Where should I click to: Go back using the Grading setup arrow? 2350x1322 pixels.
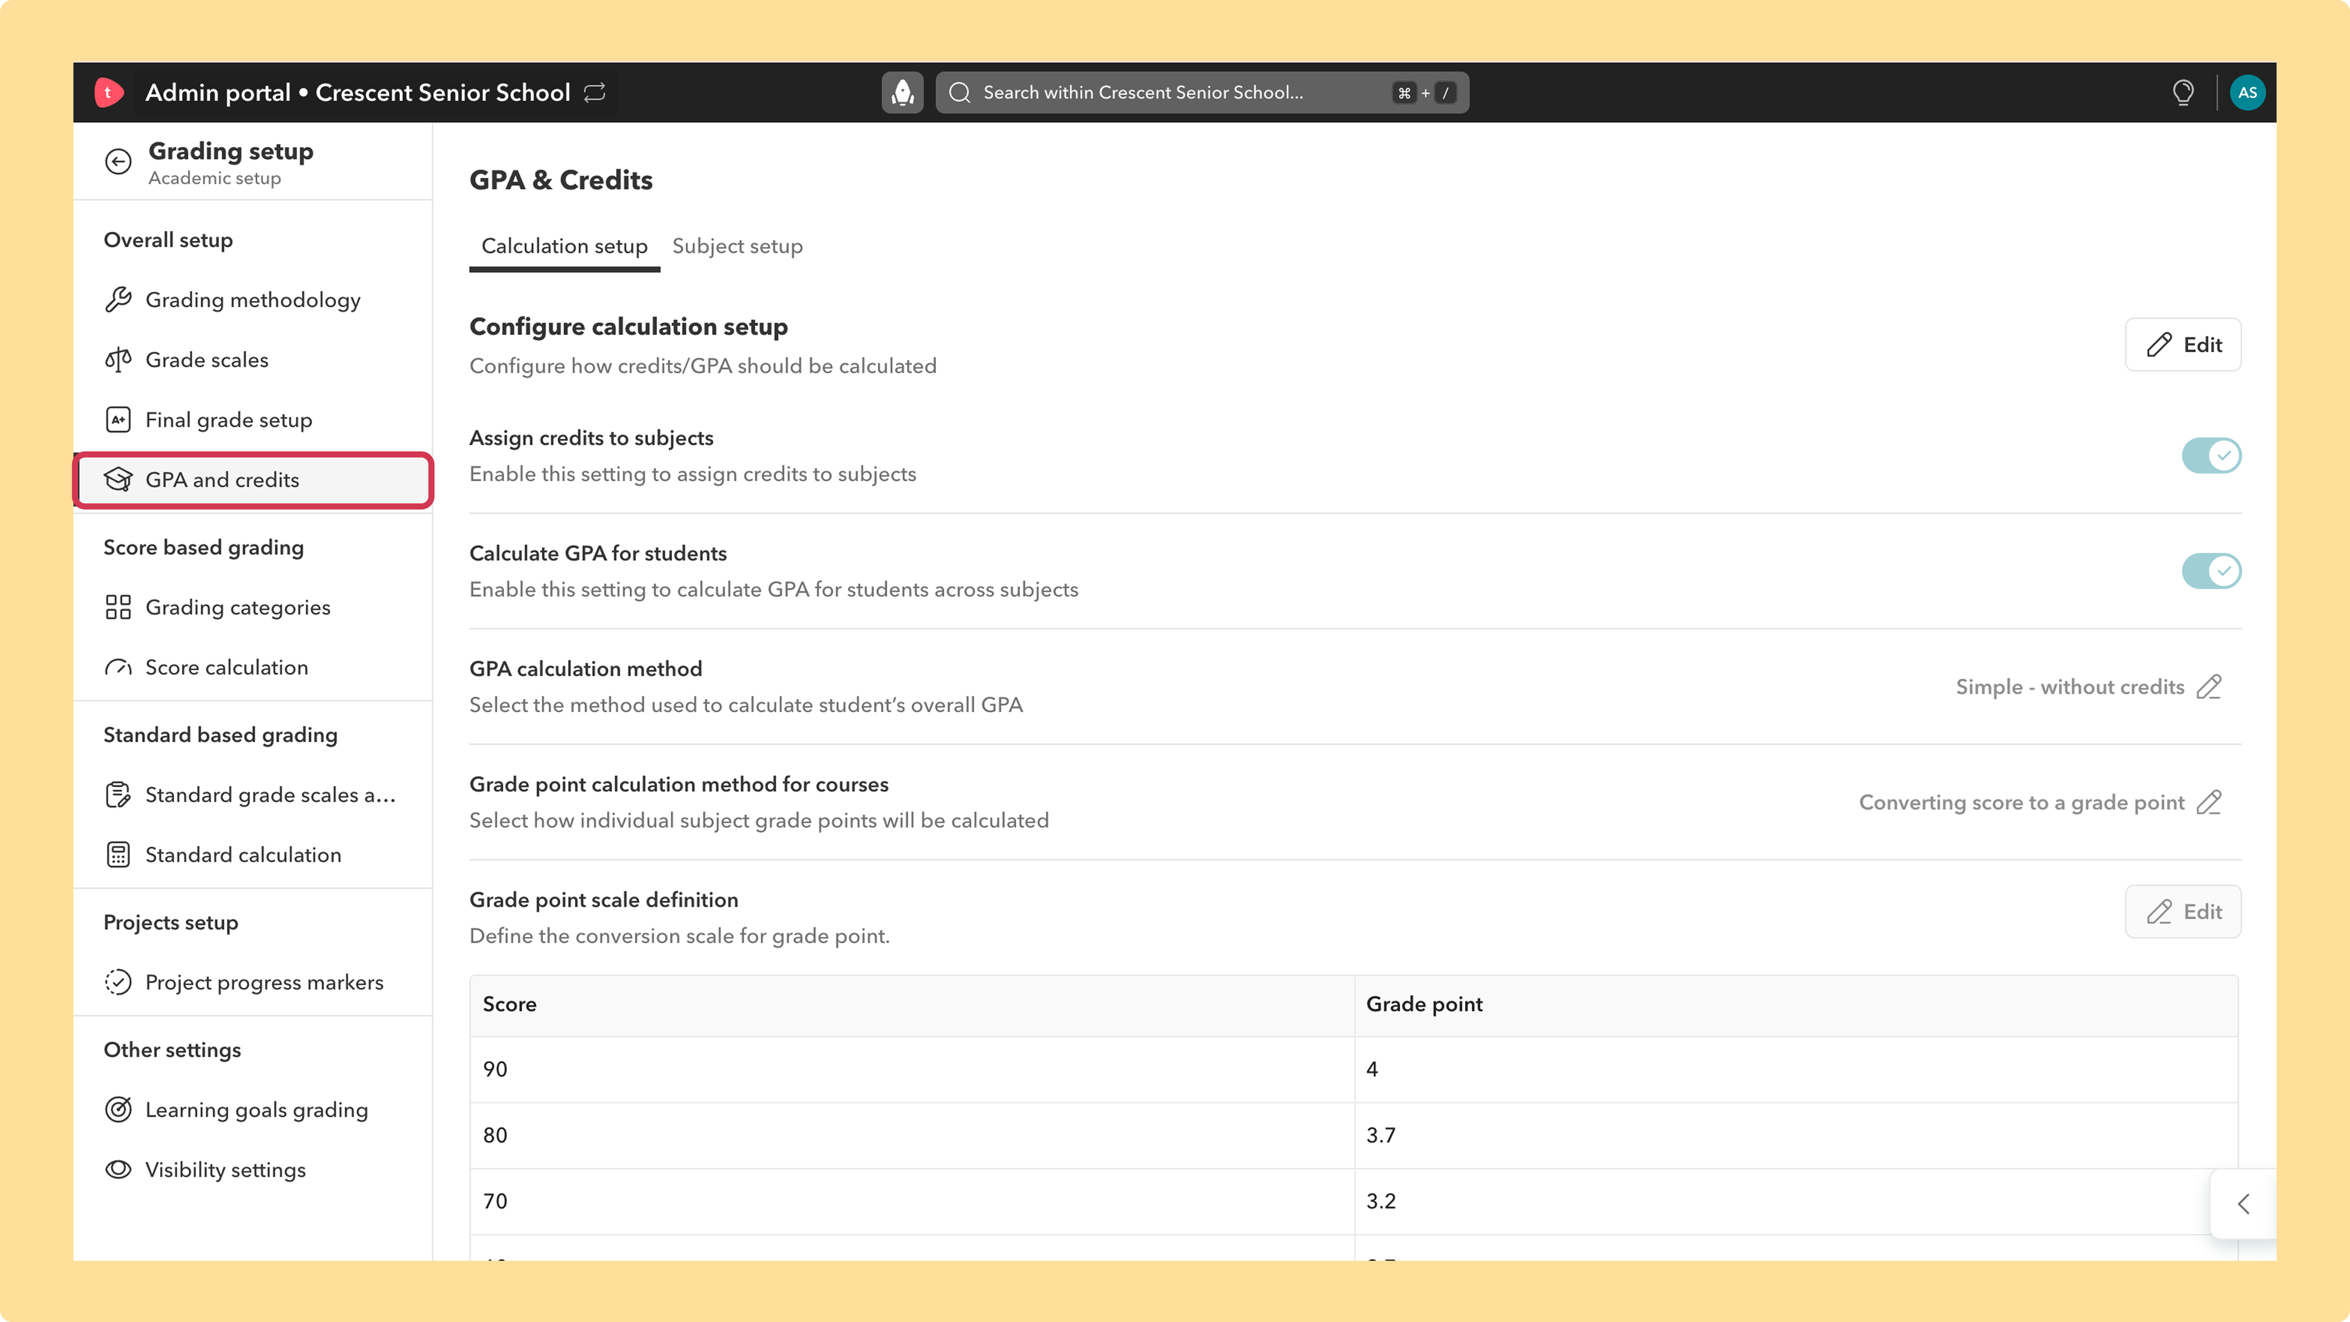[x=118, y=161]
